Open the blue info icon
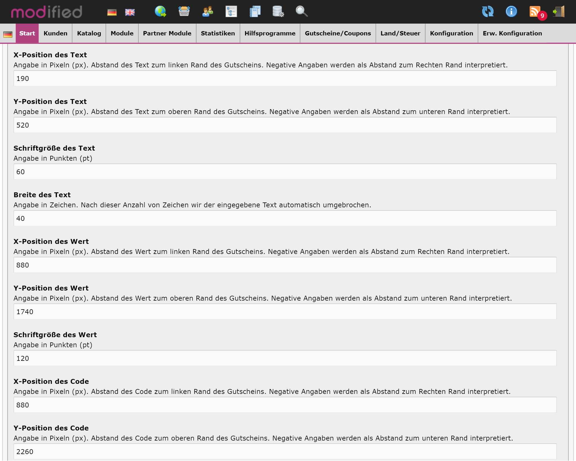 511,12
